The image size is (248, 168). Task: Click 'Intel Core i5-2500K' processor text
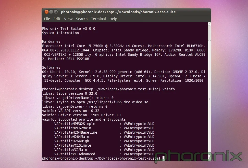click(x=84, y=46)
